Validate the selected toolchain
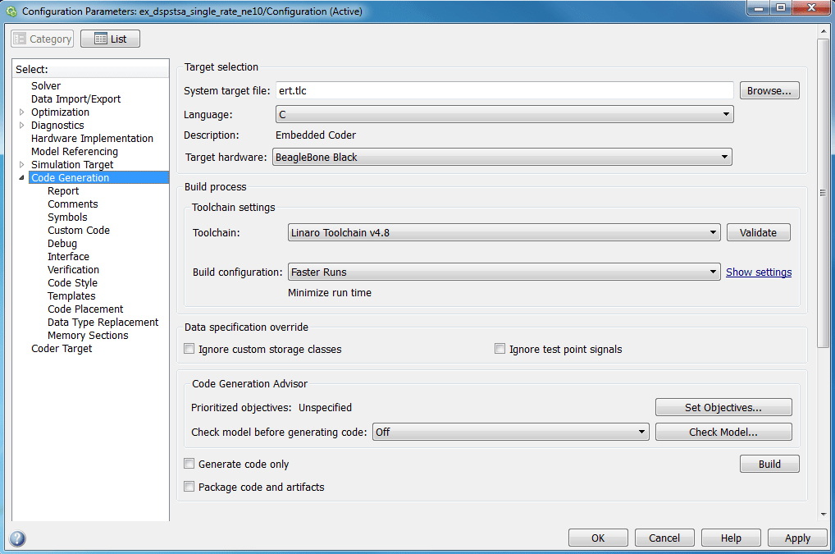Viewport: 835px width, 554px height. tap(759, 233)
